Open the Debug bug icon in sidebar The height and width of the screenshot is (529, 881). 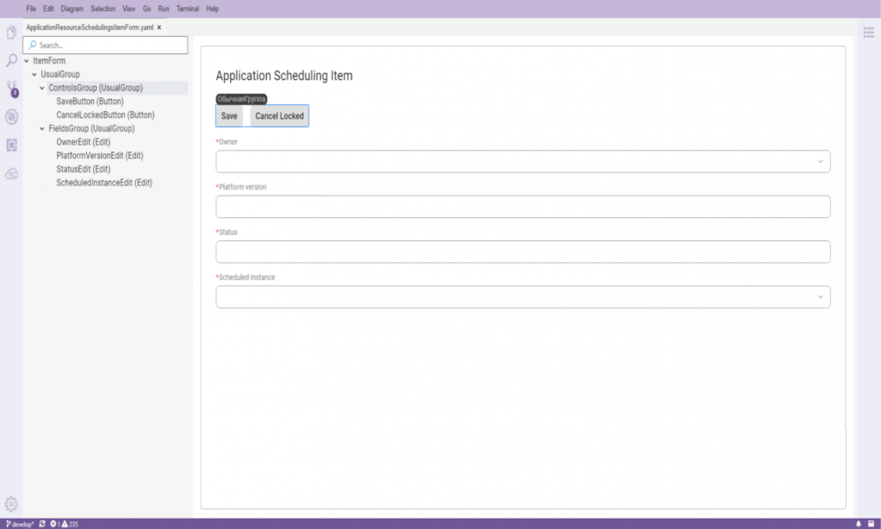12,116
